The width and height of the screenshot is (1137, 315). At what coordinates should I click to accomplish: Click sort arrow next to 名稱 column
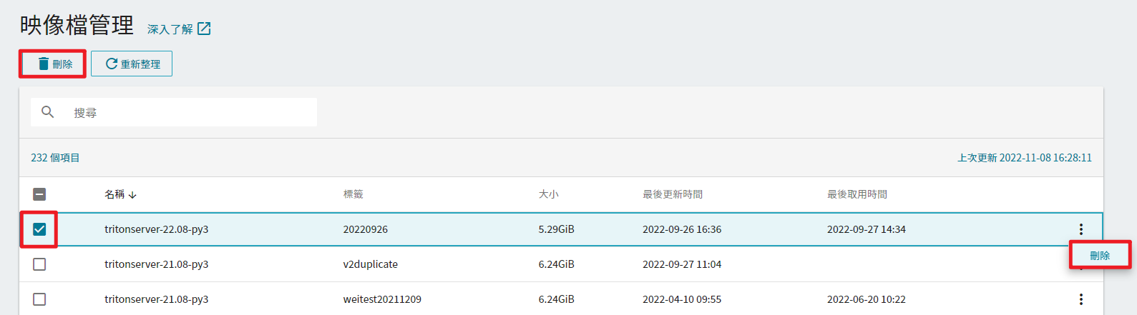tap(132, 194)
